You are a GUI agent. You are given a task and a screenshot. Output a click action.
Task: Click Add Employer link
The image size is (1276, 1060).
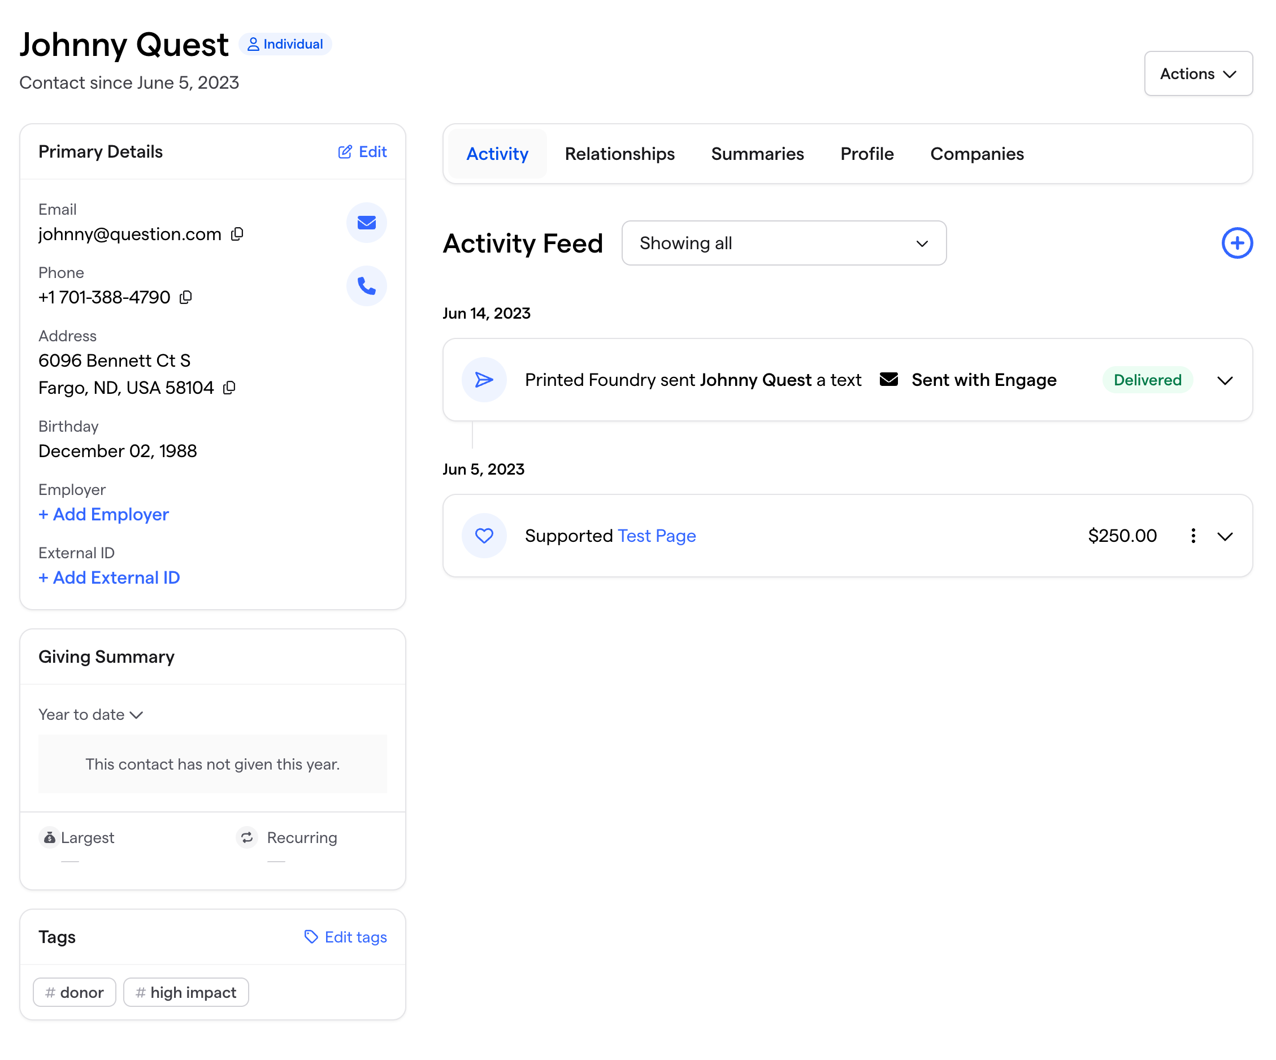click(x=104, y=515)
